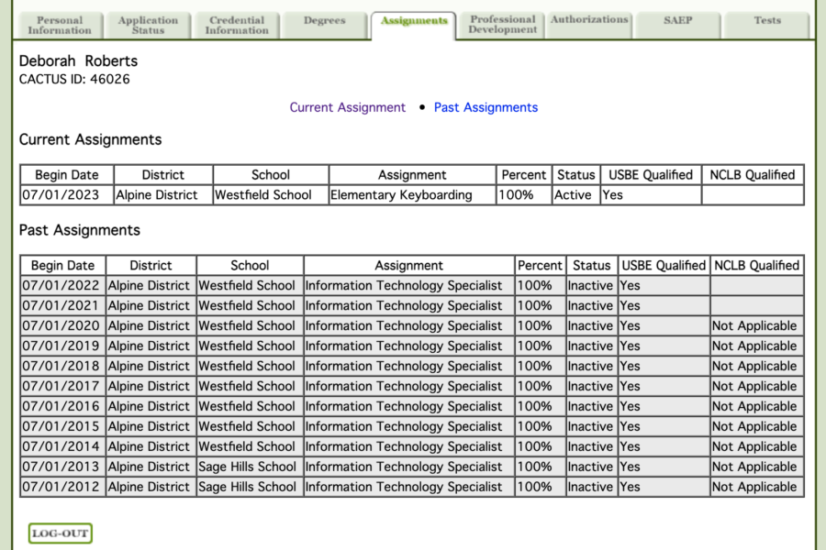This screenshot has height=550, width=826.
Task: Click the Current Assignments heading
Action: (x=90, y=139)
